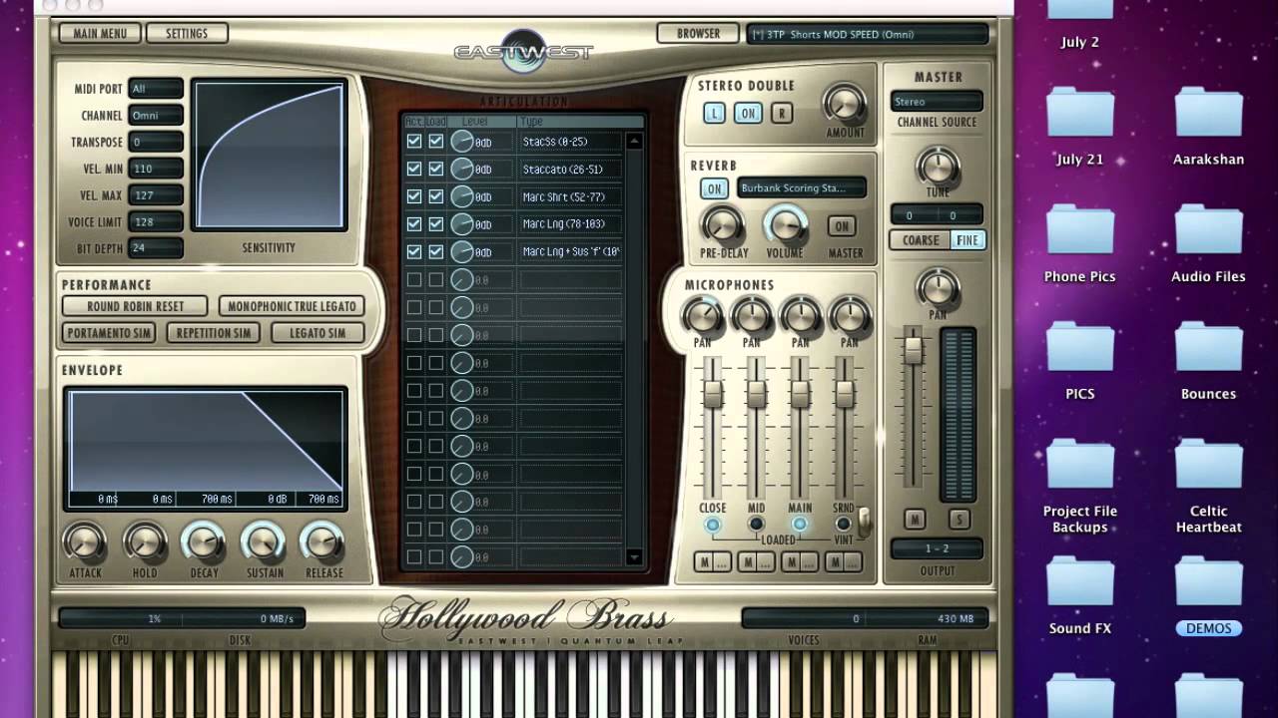This screenshot has width=1278, height=718.
Task: Click the Main mic loaded indicator light
Action: coord(800,525)
